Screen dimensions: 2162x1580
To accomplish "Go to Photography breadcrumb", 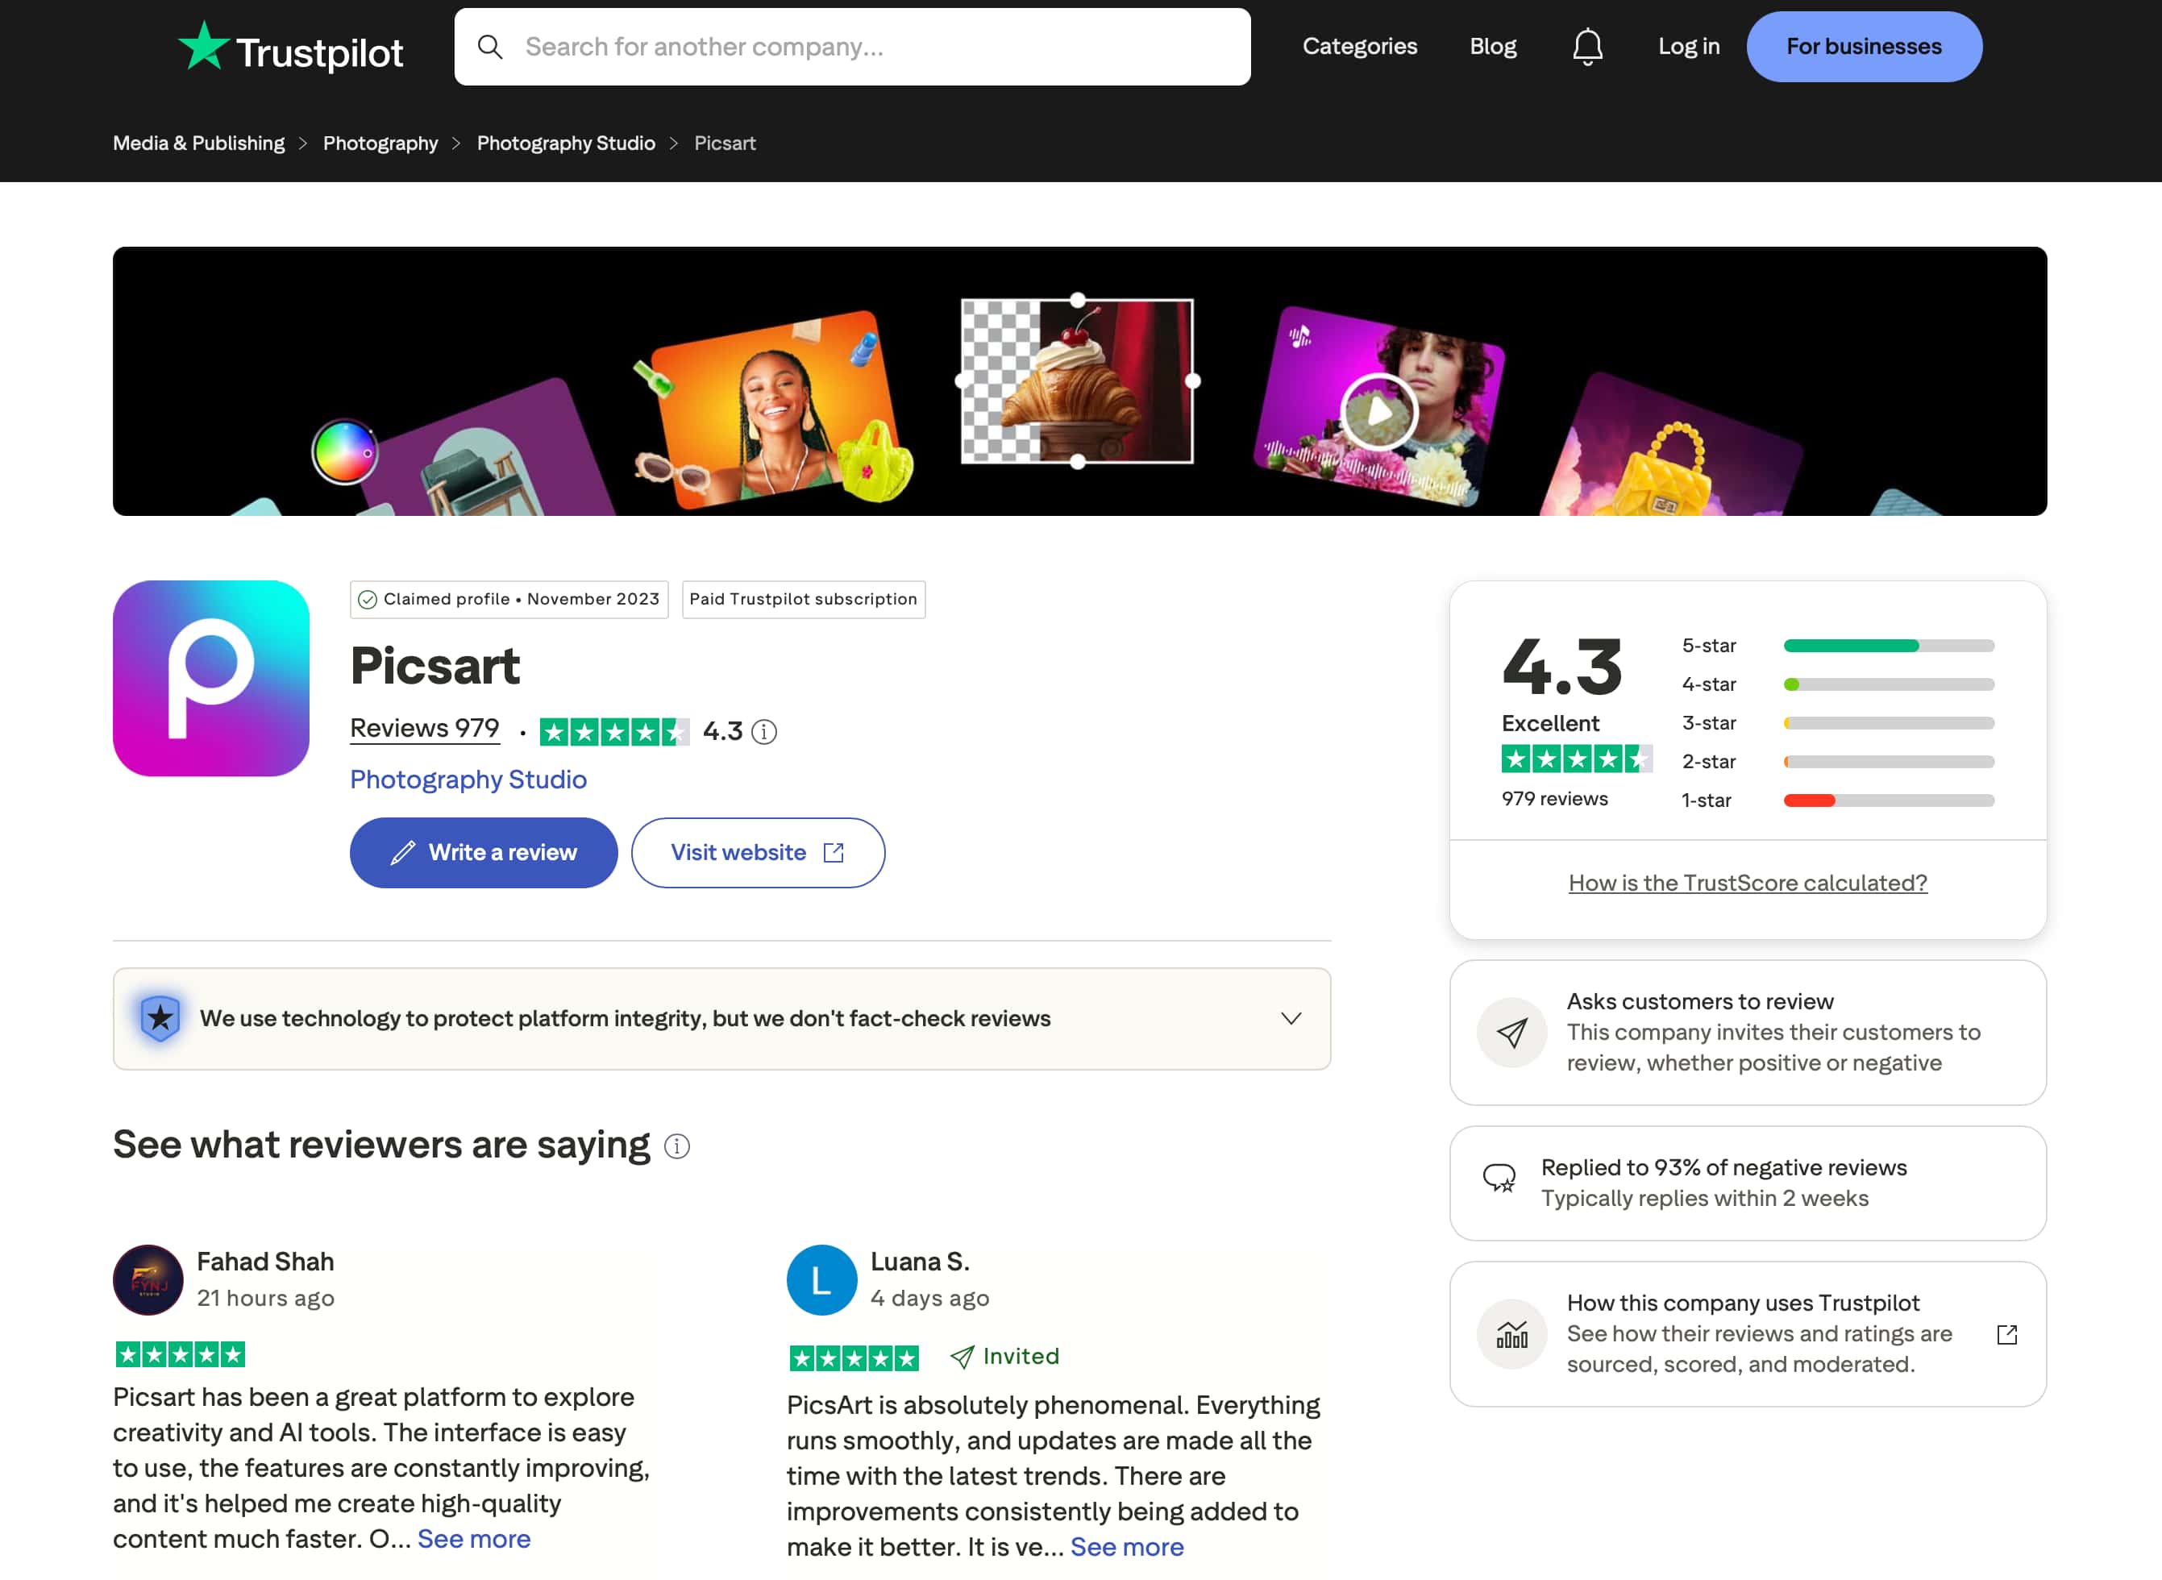I will tap(380, 143).
